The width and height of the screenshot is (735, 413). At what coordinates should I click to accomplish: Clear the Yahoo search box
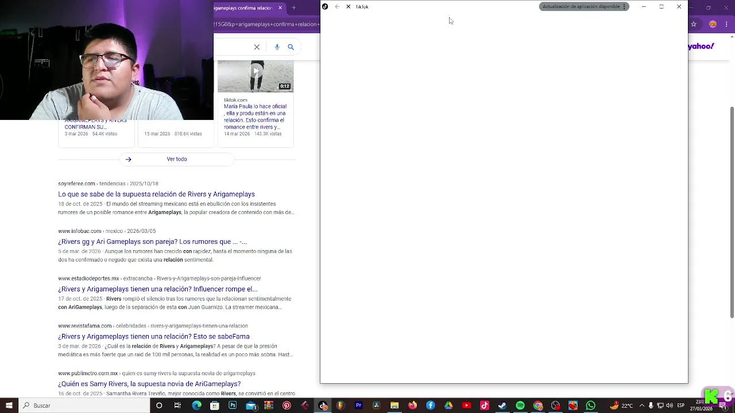[257, 47]
